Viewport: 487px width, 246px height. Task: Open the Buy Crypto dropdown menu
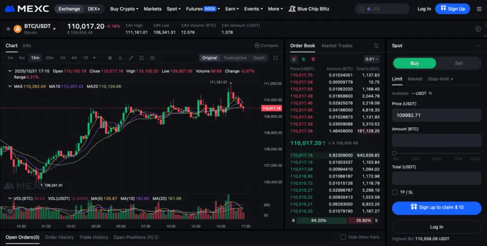124,9
